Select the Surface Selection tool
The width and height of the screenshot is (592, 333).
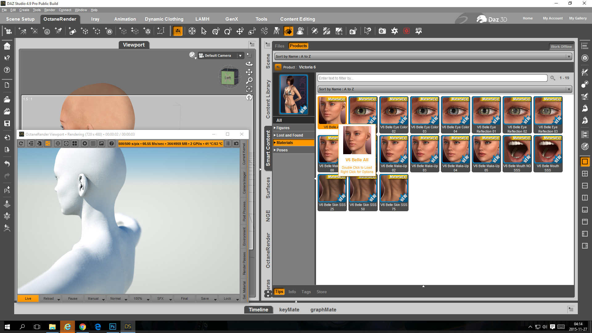(289, 31)
